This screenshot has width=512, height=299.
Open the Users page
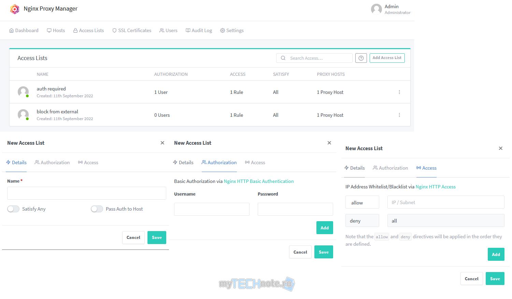coord(168,30)
